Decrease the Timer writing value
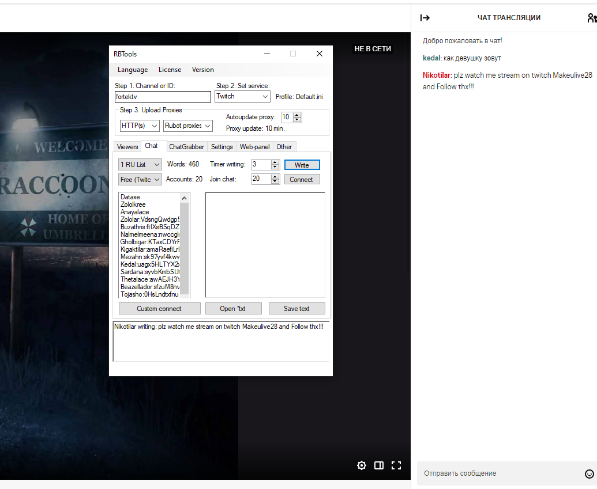 point(275,167)
